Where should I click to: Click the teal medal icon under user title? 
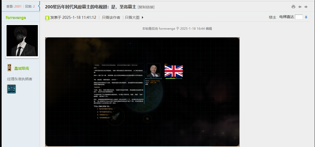11,89
